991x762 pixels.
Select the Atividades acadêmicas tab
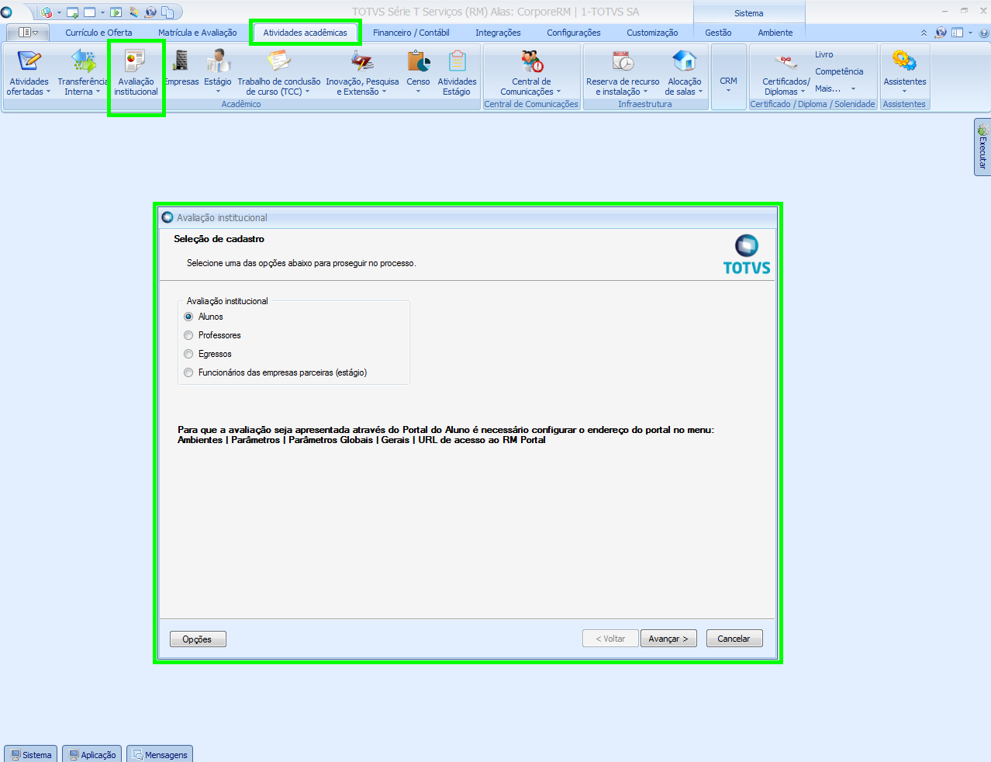tap(305, 33)
